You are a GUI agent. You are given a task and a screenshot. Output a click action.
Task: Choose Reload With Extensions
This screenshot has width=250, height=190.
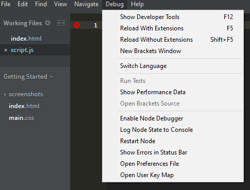pyautogui.click(x=173, y=28)
